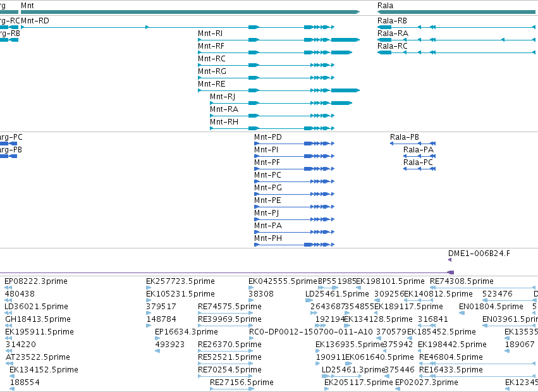Screen dimensions: 538x392
Task: Click the 523476 feature label
Action: pos(498,294)
